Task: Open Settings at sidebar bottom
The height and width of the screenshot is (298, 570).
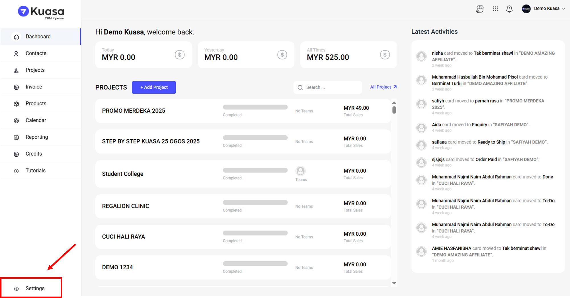Action: point(35,288)
